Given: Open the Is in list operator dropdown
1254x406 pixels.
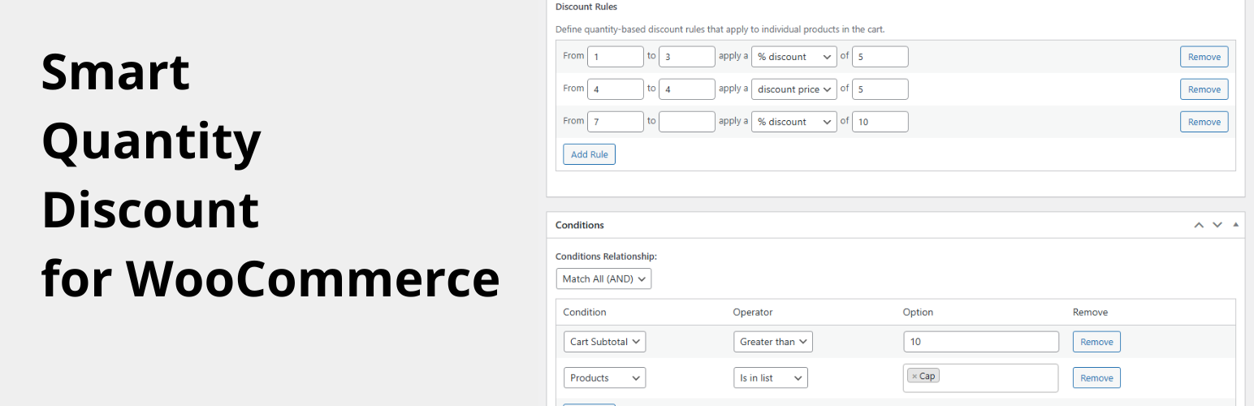Looking at the screenshot, I should tap(770, 378).
